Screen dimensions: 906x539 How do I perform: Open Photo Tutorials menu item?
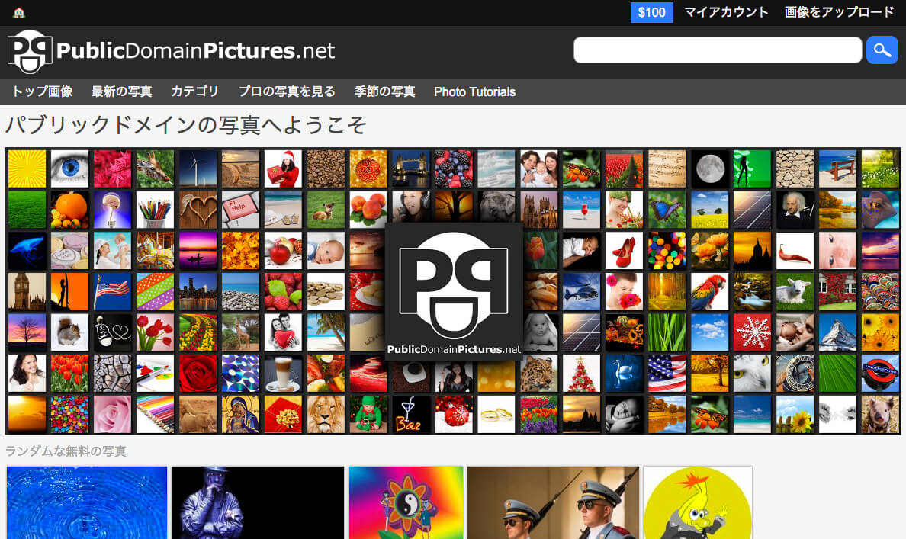tap(475, 91)
